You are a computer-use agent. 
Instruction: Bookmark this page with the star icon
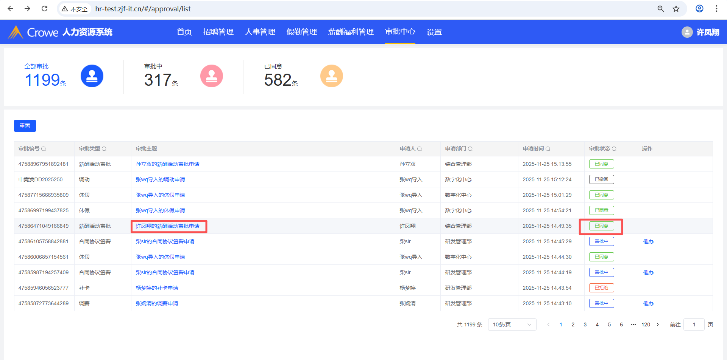click(676, 9)
